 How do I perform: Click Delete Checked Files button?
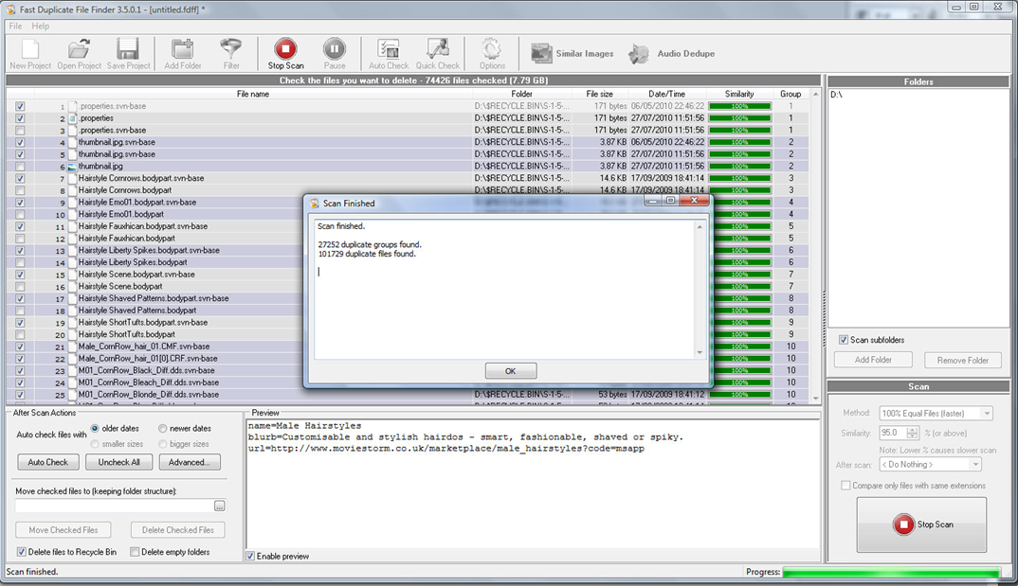(x=177, y=530)
